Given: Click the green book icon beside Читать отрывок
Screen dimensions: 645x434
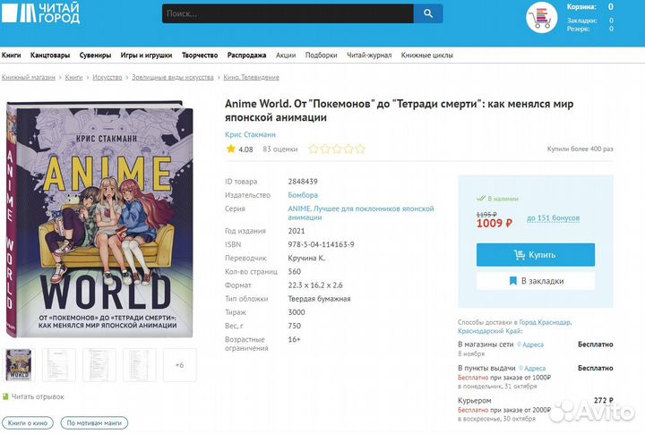Looking at the screenshot, I should pos(5,396).
